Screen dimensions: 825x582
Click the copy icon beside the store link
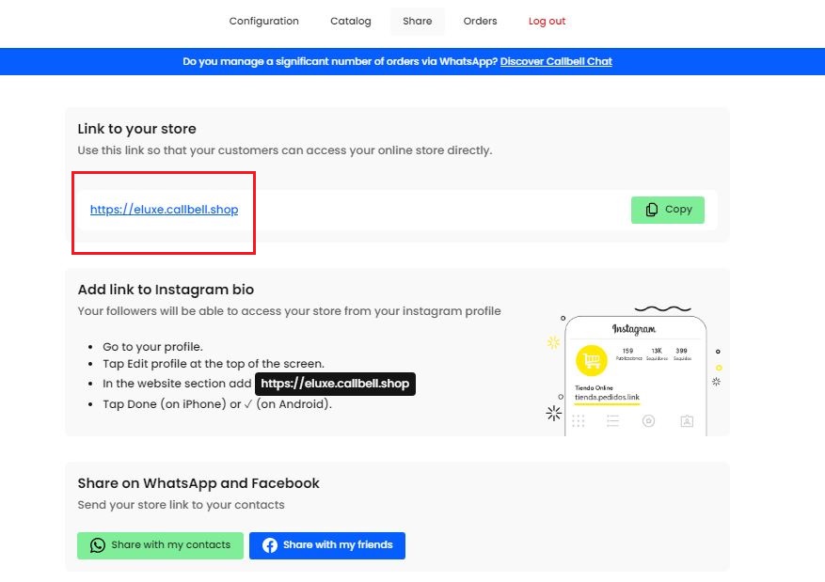652,210
